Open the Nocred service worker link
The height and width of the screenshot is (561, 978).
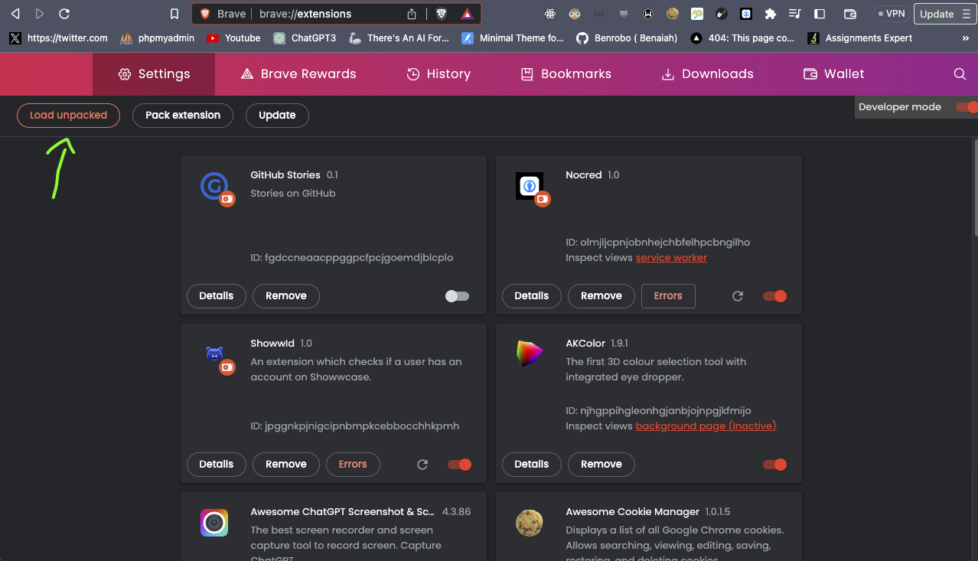[671, 257]
